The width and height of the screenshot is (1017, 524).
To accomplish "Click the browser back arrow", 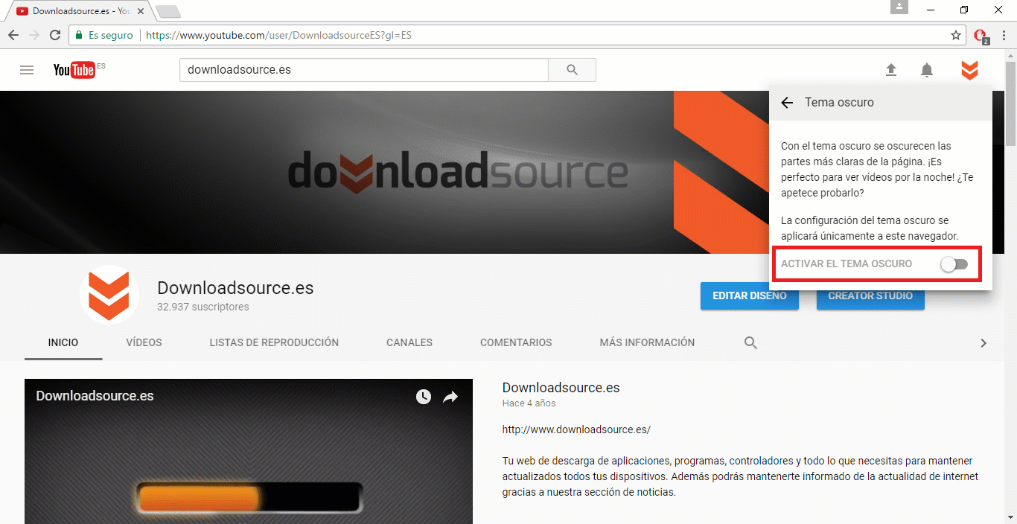I will (13, 35).
